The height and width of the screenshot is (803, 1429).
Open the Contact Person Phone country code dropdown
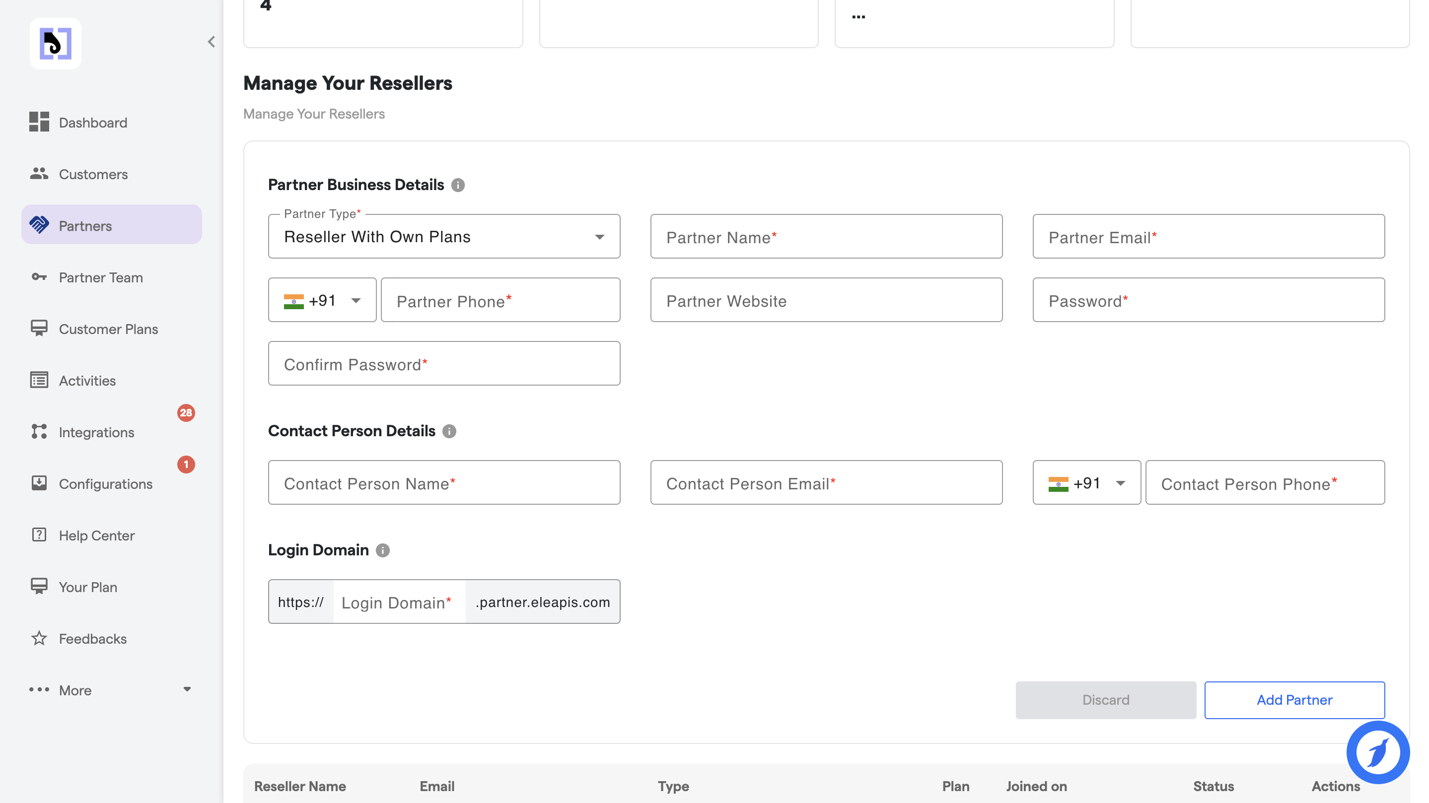(1086, 483)
